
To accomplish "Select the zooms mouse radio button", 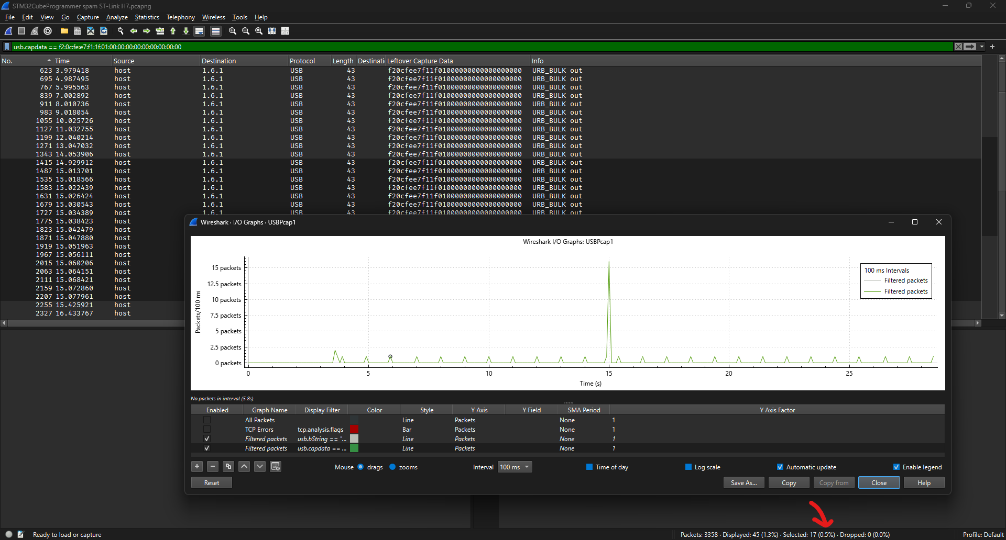I will [x=393, y=467].
